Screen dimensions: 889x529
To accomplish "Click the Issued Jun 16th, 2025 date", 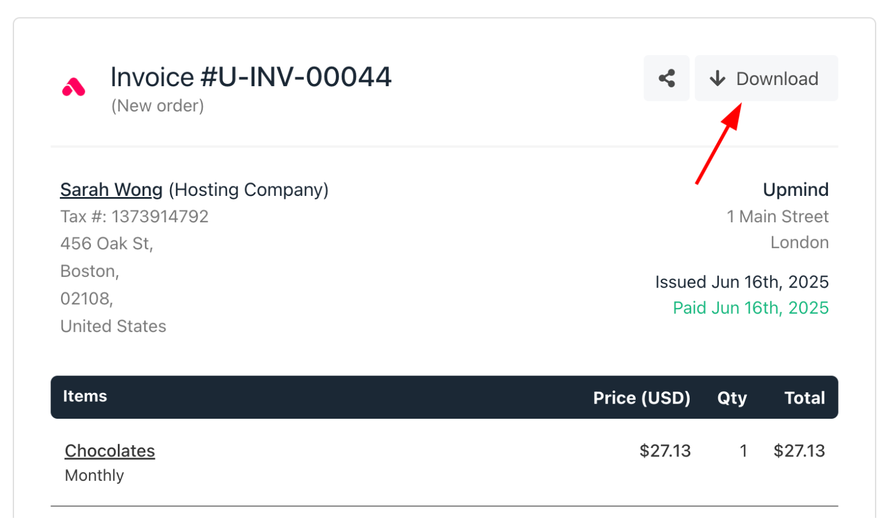I will (742, 282).
